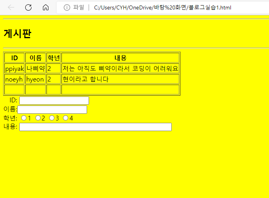Click the 저는 아직도 삐약이라서 content cell
The height and width of the screenshot is (198, 269).
tap(120, 68)
